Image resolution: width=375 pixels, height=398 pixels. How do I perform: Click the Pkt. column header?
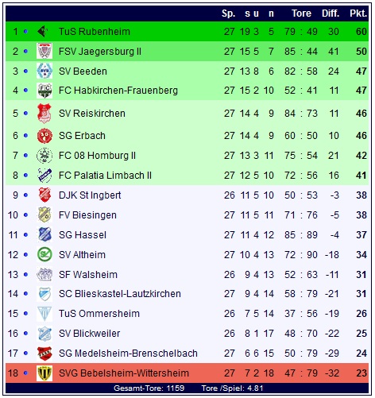pos(358,14)
